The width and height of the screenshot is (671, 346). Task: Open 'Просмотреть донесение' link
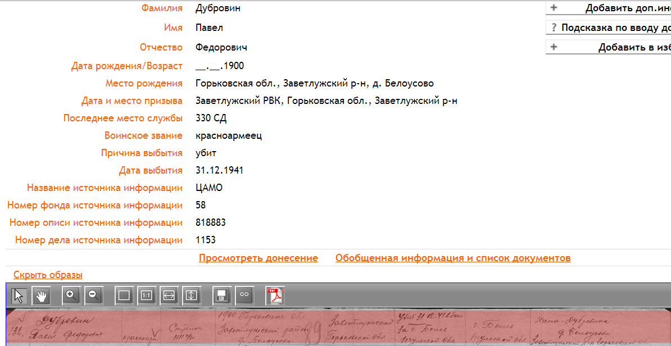click(258, 258)
